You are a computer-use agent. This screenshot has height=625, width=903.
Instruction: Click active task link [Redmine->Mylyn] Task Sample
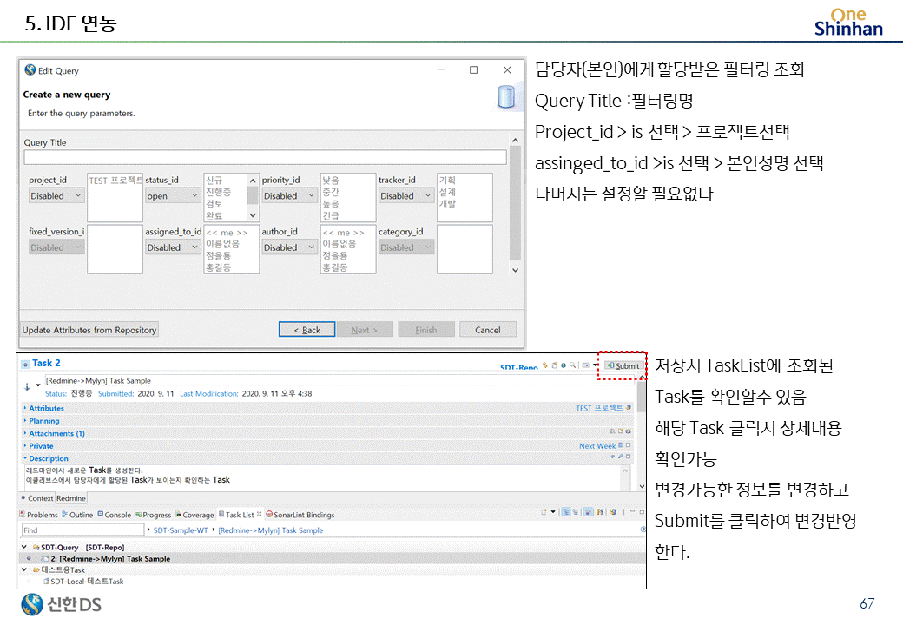tap(271, 530)
